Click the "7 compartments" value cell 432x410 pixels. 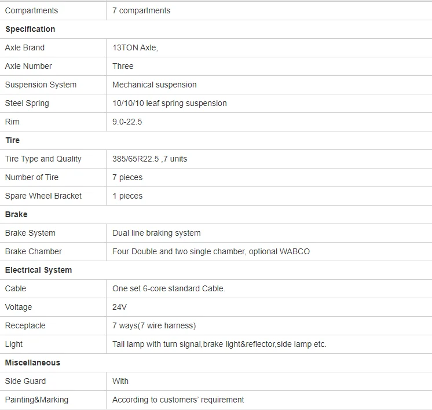click(x=141, y=10)
